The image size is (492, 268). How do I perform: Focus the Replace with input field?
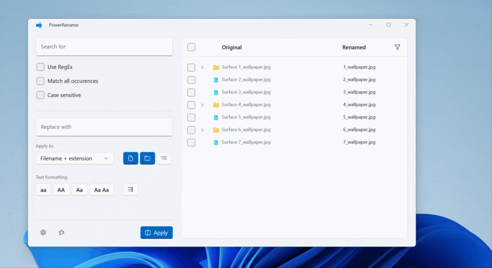[x=104, y=127]
